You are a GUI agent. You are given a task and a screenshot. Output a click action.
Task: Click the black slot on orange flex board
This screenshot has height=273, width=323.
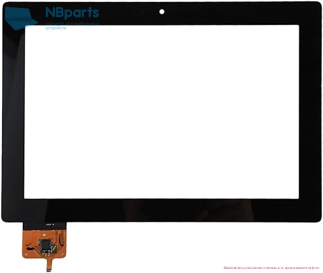pyautogui.click(x=30, y=249)
